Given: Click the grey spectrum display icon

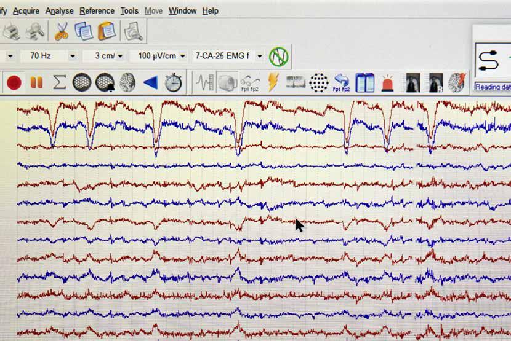Looking at the screenshot, I should (x=296, y=82).
